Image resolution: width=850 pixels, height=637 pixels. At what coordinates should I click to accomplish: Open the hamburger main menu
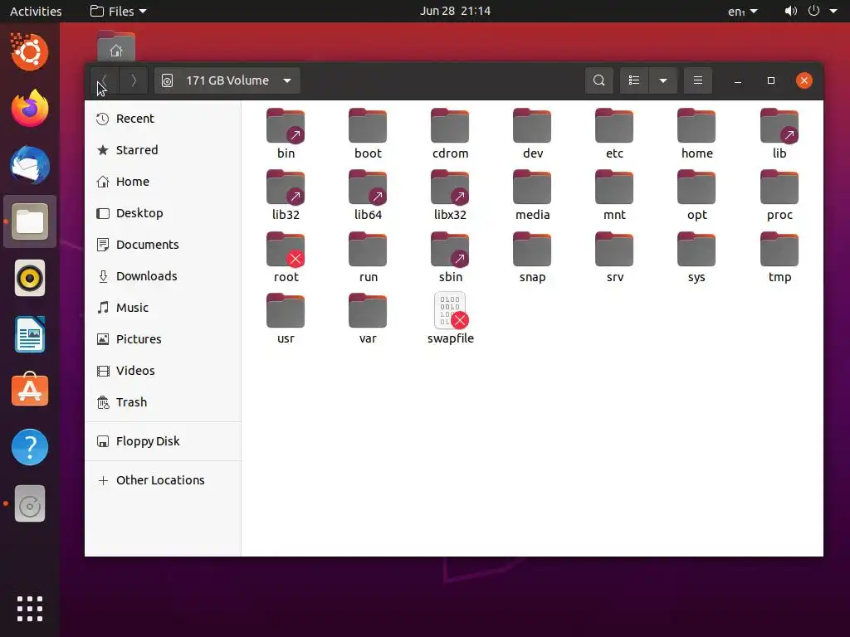(697, 80)
